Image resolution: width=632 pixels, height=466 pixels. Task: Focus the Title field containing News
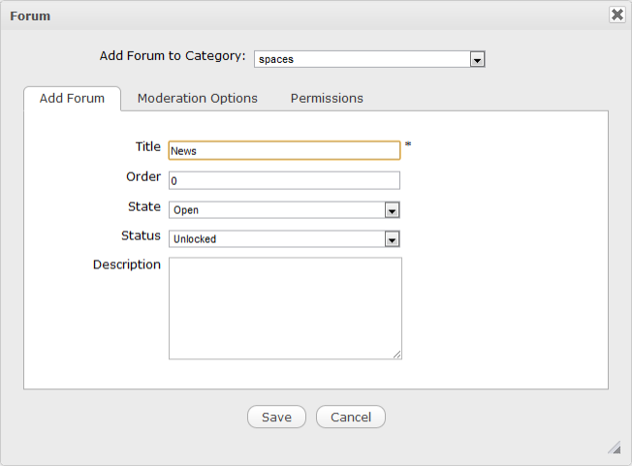click(x=284, y=151)
